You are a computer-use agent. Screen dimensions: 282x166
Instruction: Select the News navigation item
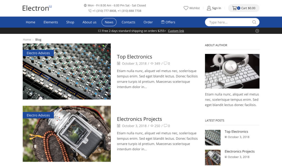109,22
